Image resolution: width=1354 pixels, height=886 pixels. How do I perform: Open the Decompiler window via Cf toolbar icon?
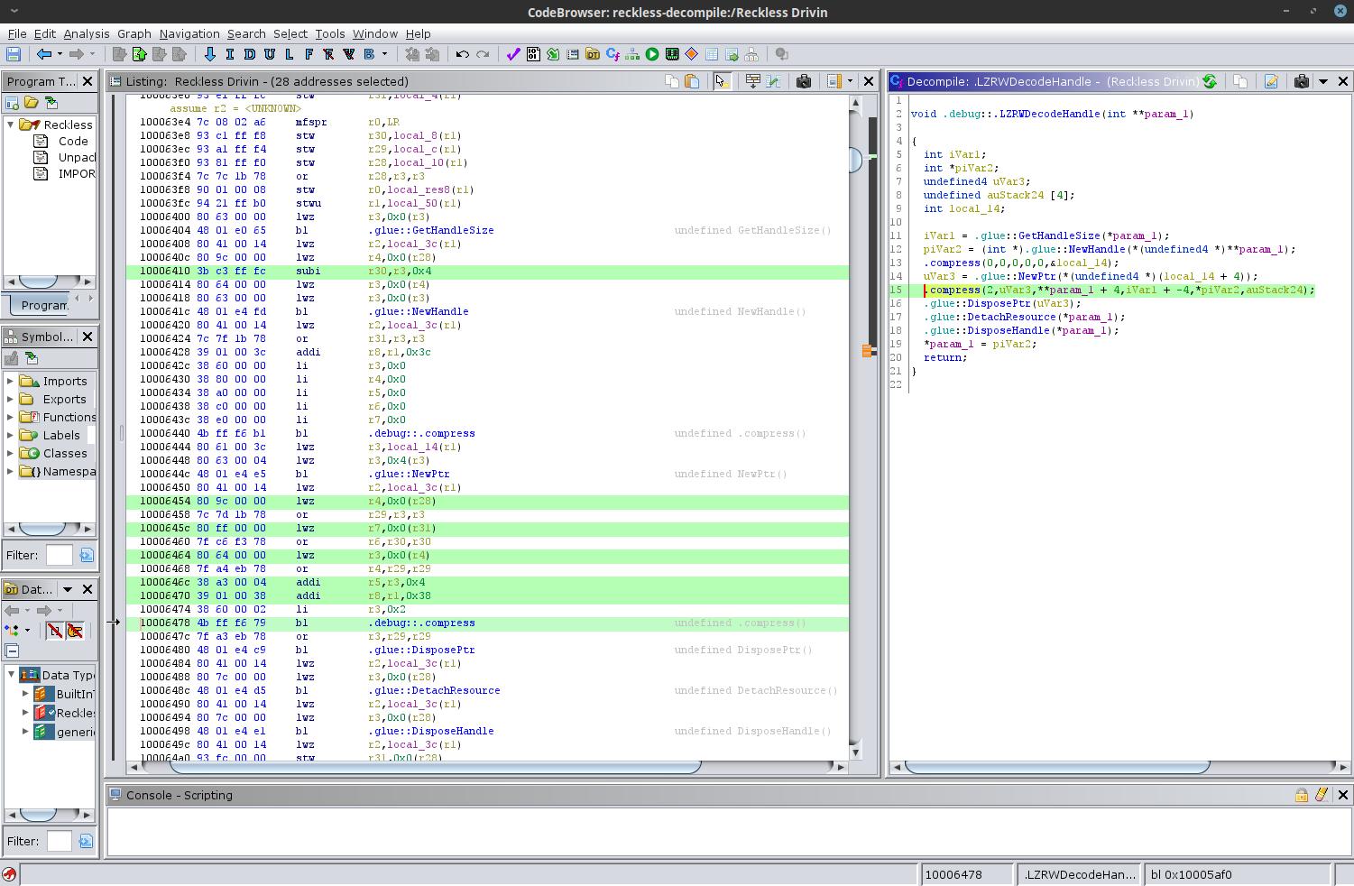pyautogui.click(x=613, y=54)
